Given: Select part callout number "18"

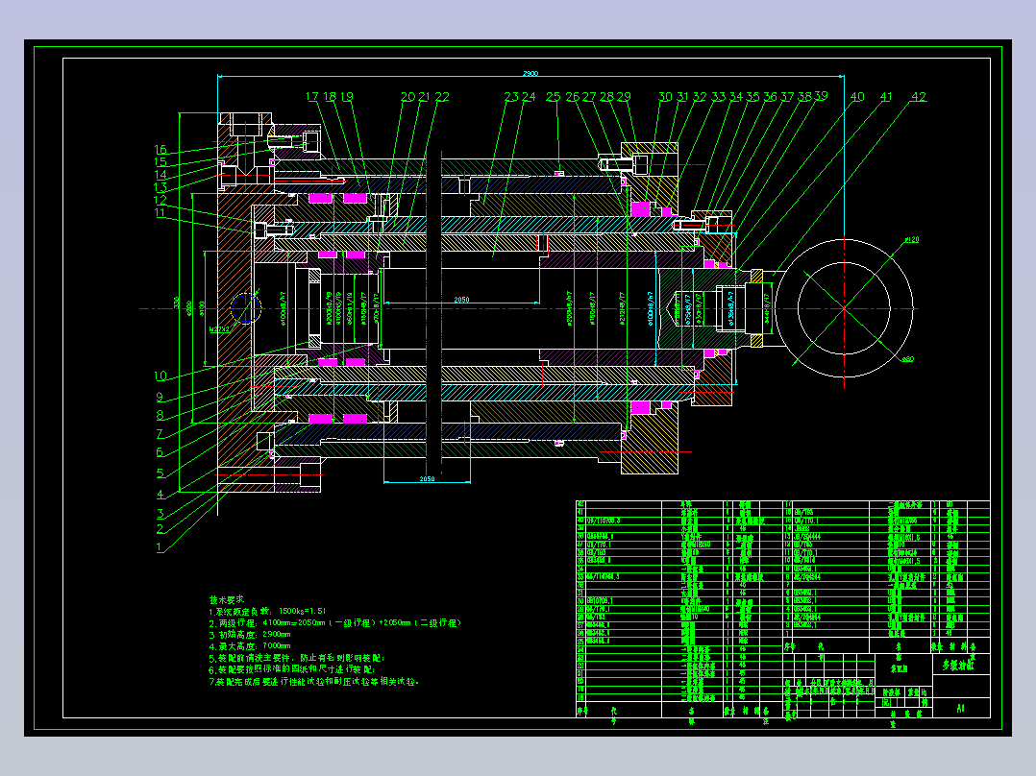Looking at the screenshot, I should pos(330,96).
